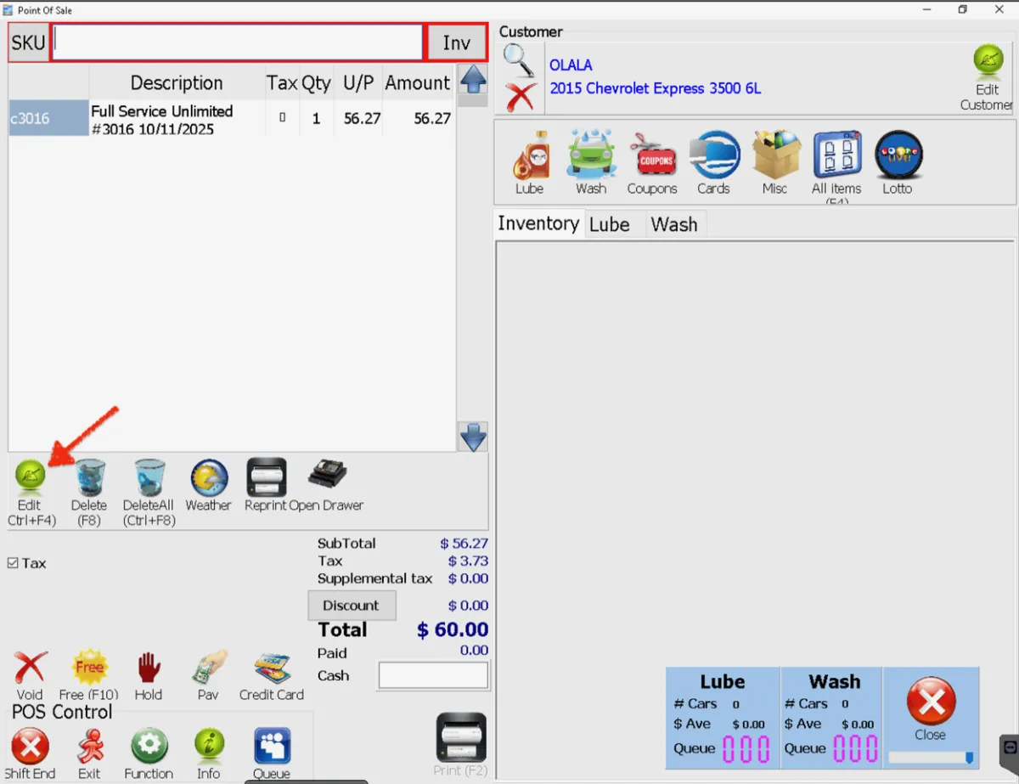
Task: Click the Discount button
Action: (352, 606)
